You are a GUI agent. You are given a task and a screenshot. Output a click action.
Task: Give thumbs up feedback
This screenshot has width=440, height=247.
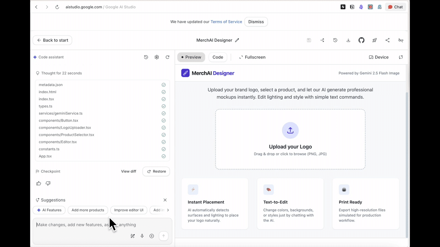click(x=38, y=183)
